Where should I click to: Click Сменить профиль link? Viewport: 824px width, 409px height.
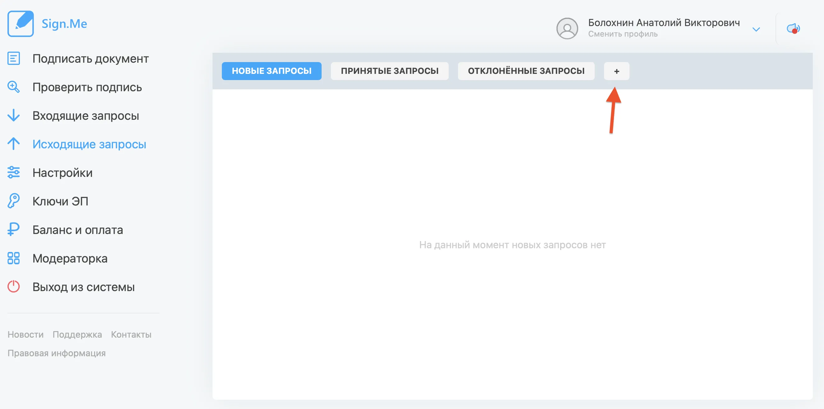(623, 34)
